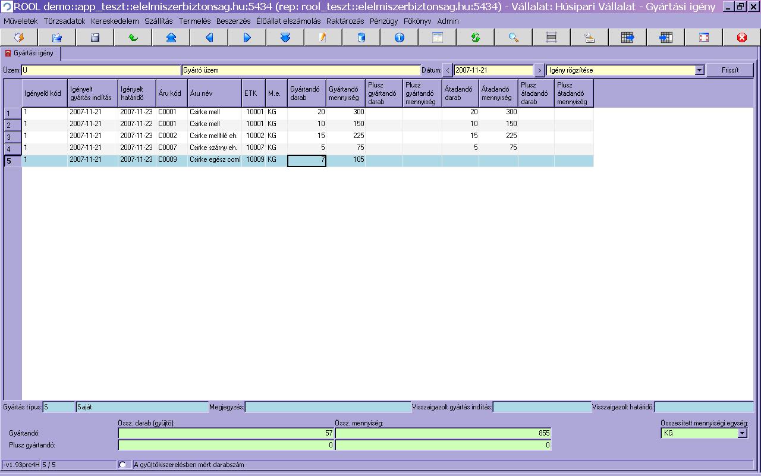Step date forward with right arrow button
The height and width of the screenshot is (476, 761).
click(539, 70)
